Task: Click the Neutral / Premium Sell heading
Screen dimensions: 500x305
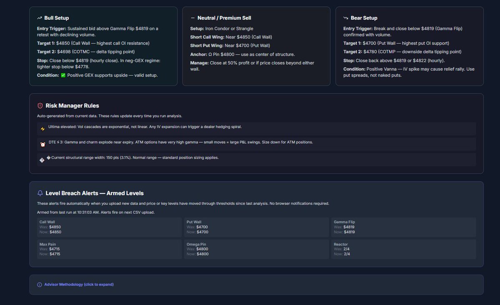Action: pyautogui.click(x=224, y=18)
